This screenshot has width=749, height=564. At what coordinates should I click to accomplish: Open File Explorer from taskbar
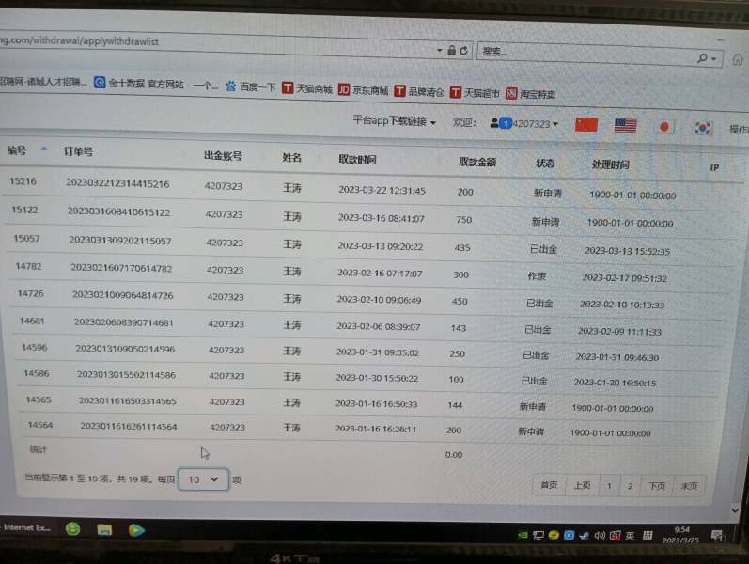104,529
